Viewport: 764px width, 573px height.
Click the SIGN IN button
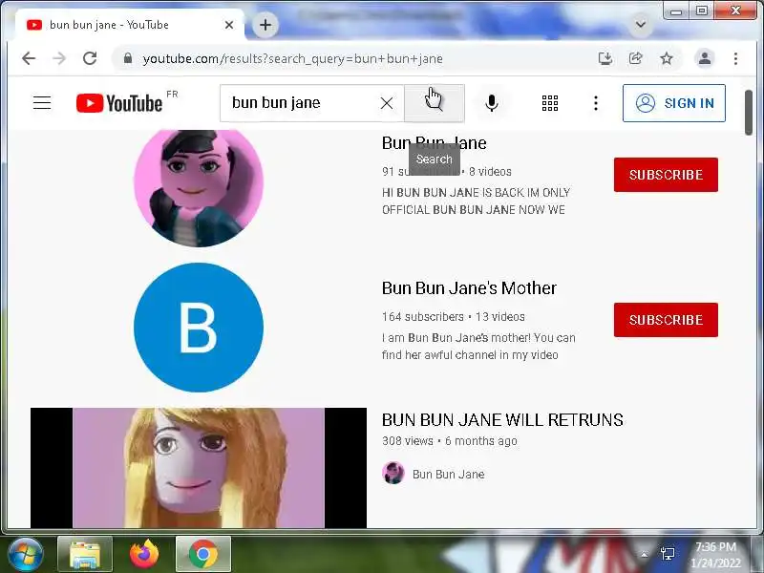pyautogui.click(x=674, y=103)
